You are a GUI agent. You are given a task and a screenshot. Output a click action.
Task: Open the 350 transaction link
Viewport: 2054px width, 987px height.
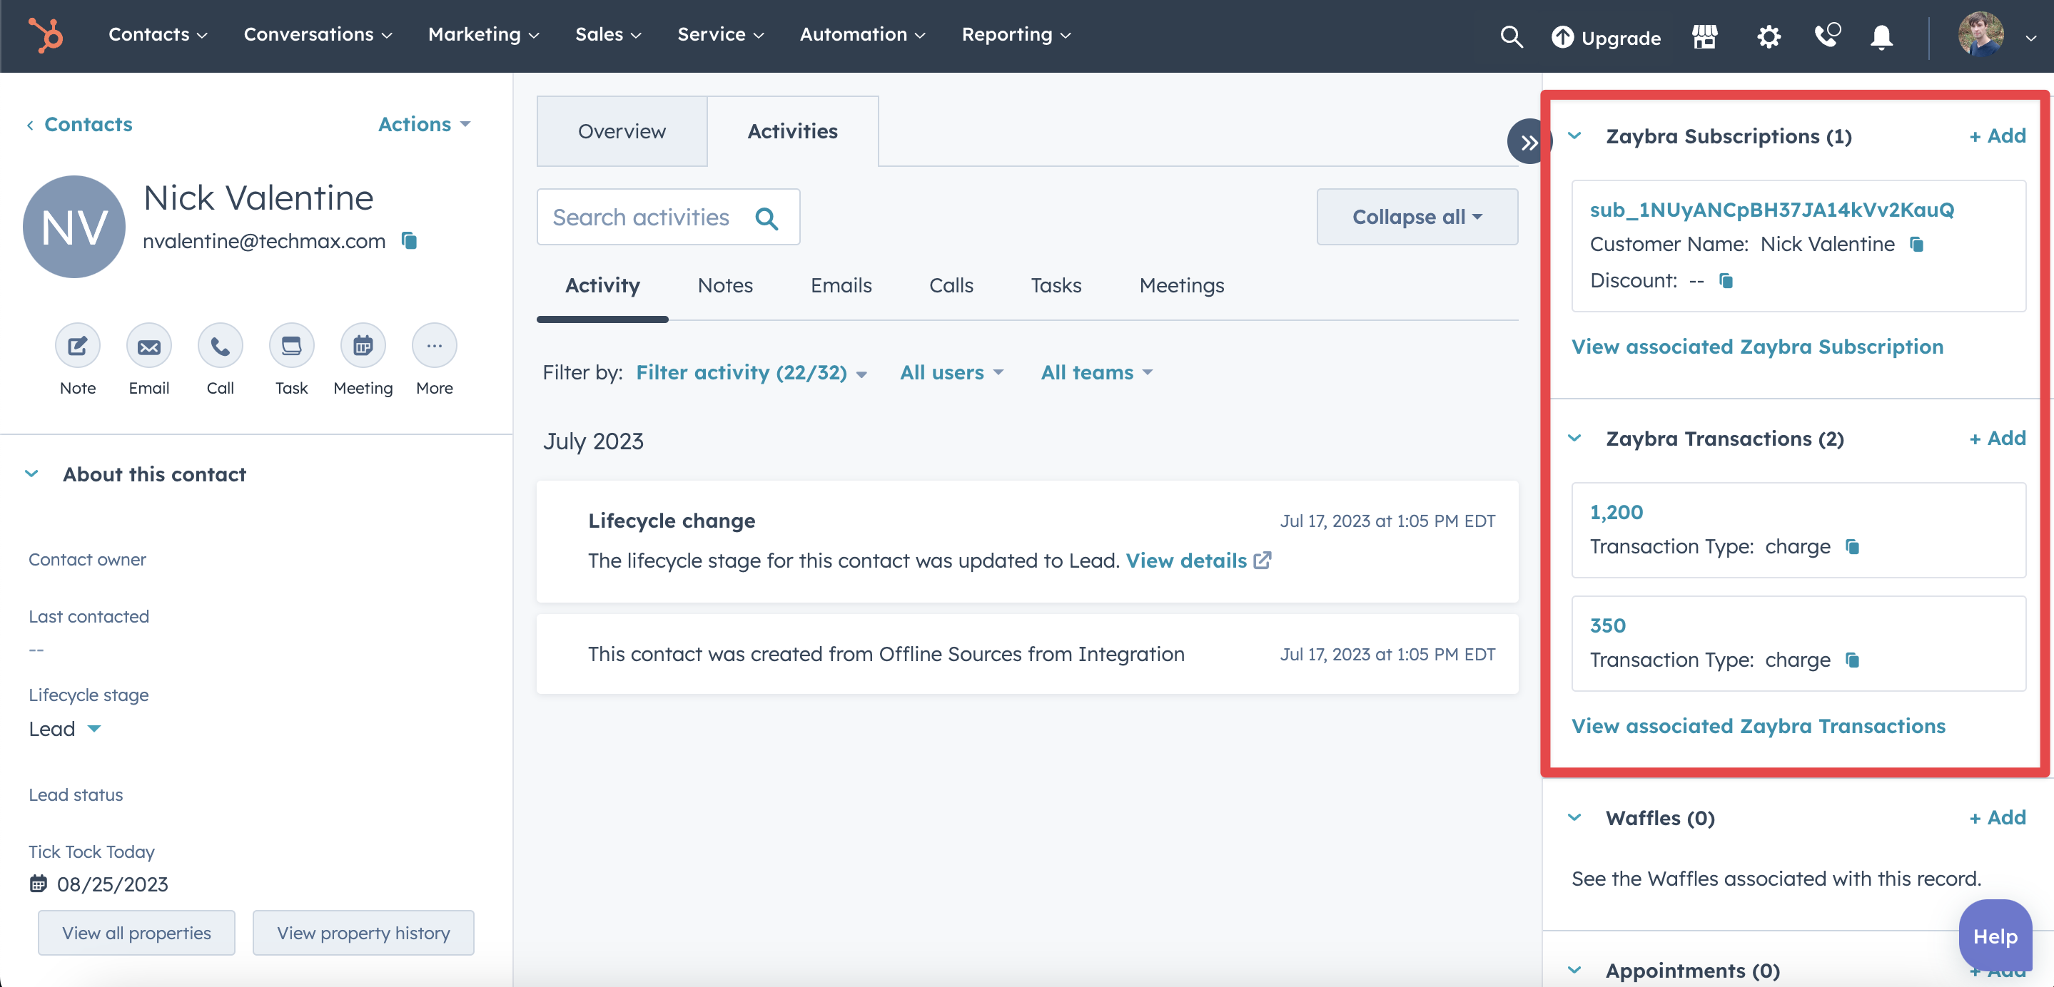coord(1607,625)
